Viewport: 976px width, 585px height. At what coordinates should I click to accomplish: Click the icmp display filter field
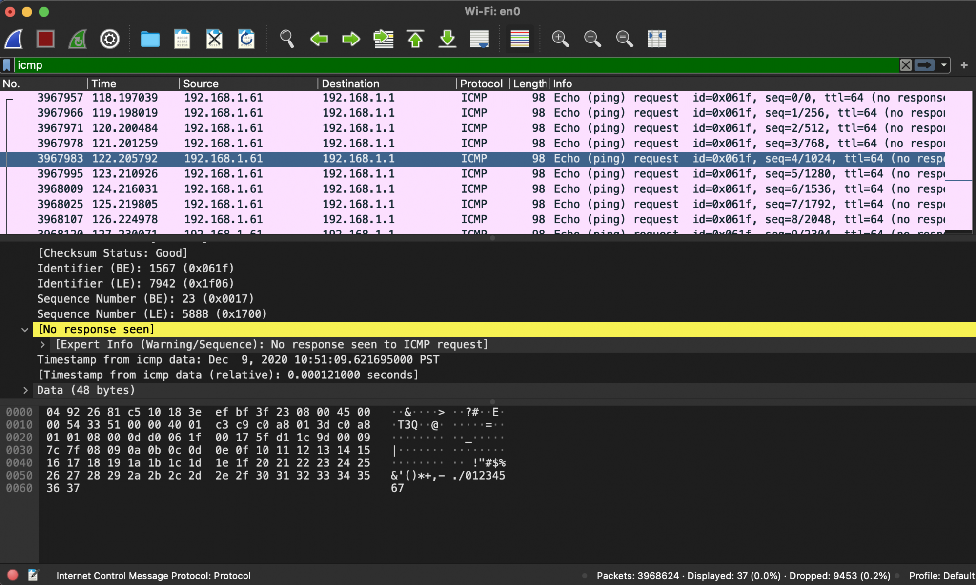[x=439, y=65]
